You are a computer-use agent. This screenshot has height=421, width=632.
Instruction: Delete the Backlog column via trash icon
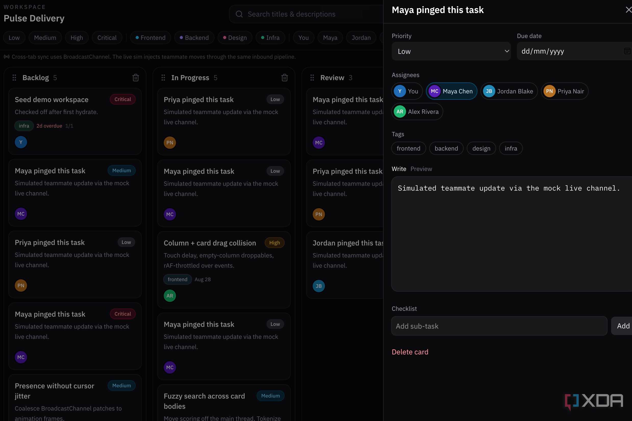point(135,78)
